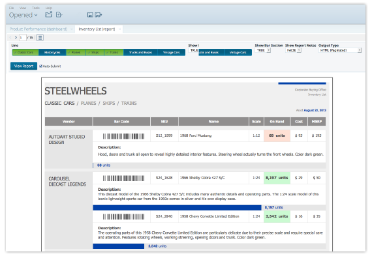Toggle the Classic Cars line filter
The height and width of the screenshot is (256, 372).
pos(25,52)
